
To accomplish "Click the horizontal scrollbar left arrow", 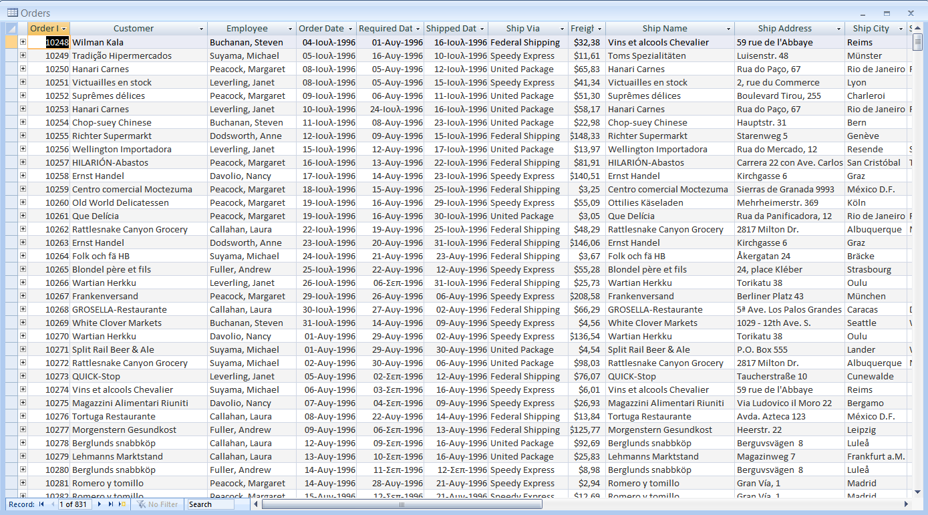I will (x=257, y=504).
